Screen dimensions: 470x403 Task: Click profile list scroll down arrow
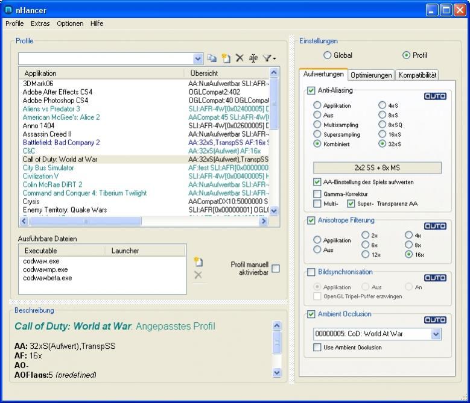(274, 211)
